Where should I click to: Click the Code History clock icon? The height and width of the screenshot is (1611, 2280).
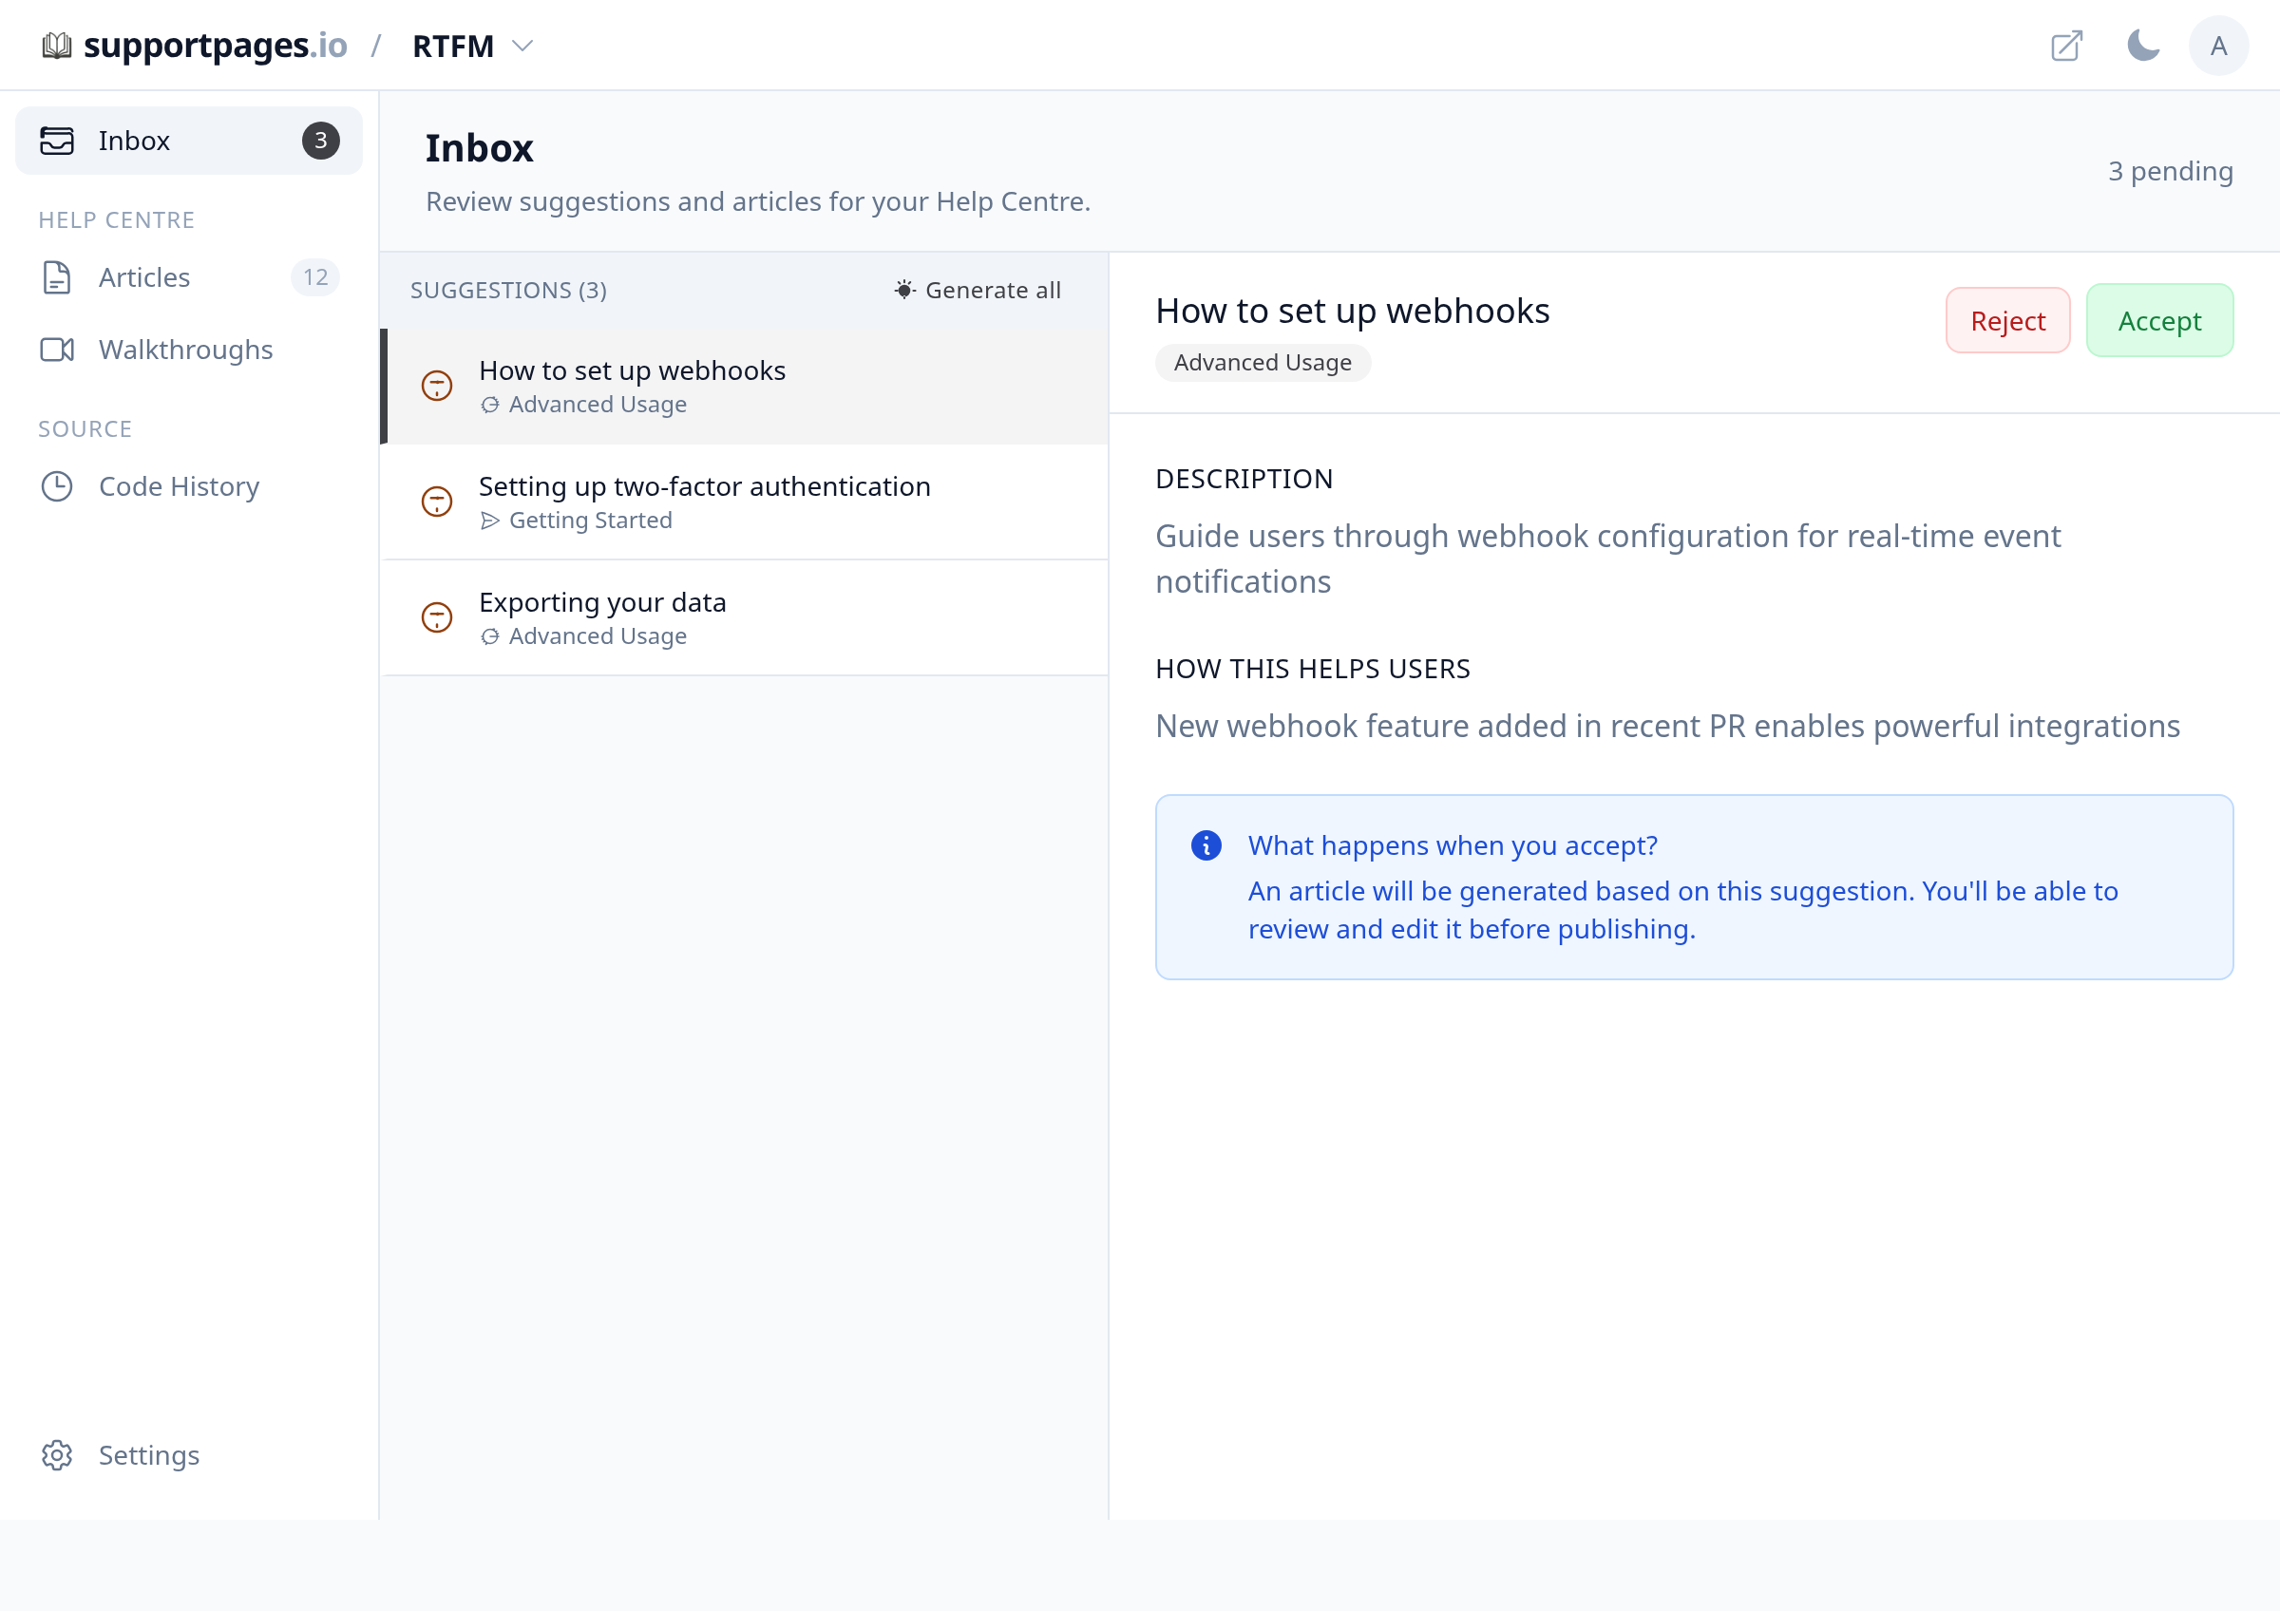click(57, 486)
